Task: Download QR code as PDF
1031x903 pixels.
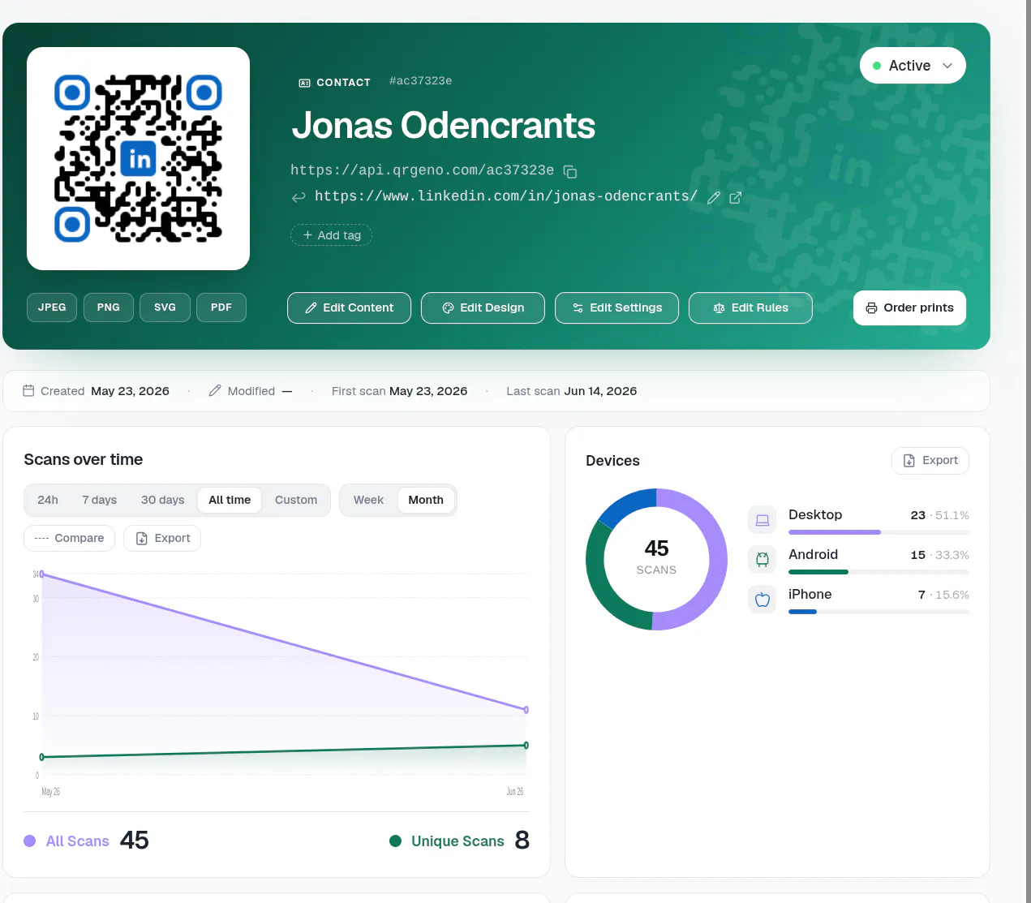Action: (221, 307)
